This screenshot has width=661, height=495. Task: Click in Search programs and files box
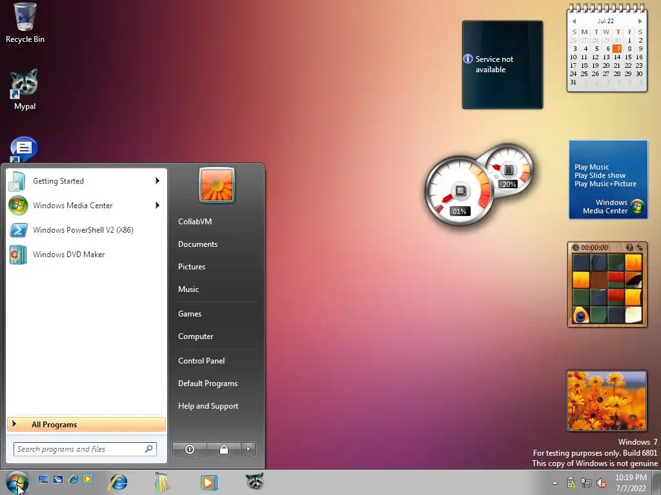(85, 449)
